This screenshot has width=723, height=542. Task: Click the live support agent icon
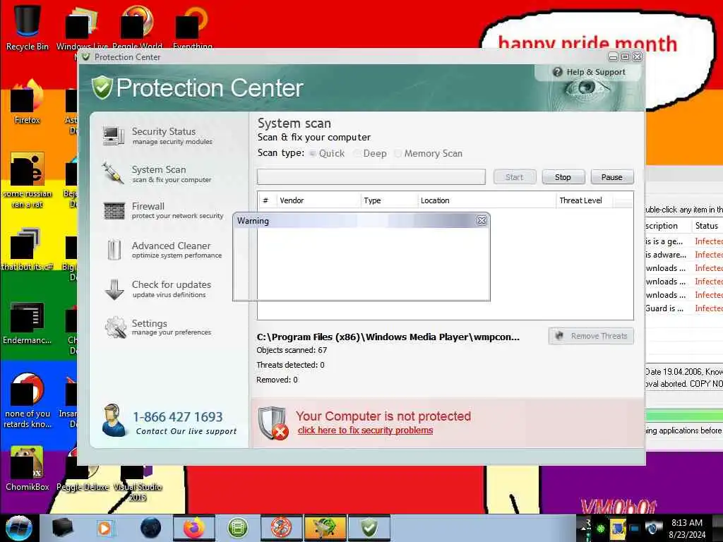click(114, 421)
